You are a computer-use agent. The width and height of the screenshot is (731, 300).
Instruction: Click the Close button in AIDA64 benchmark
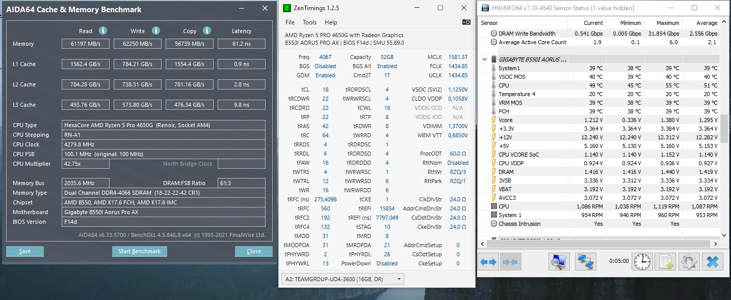coord(254,251)
